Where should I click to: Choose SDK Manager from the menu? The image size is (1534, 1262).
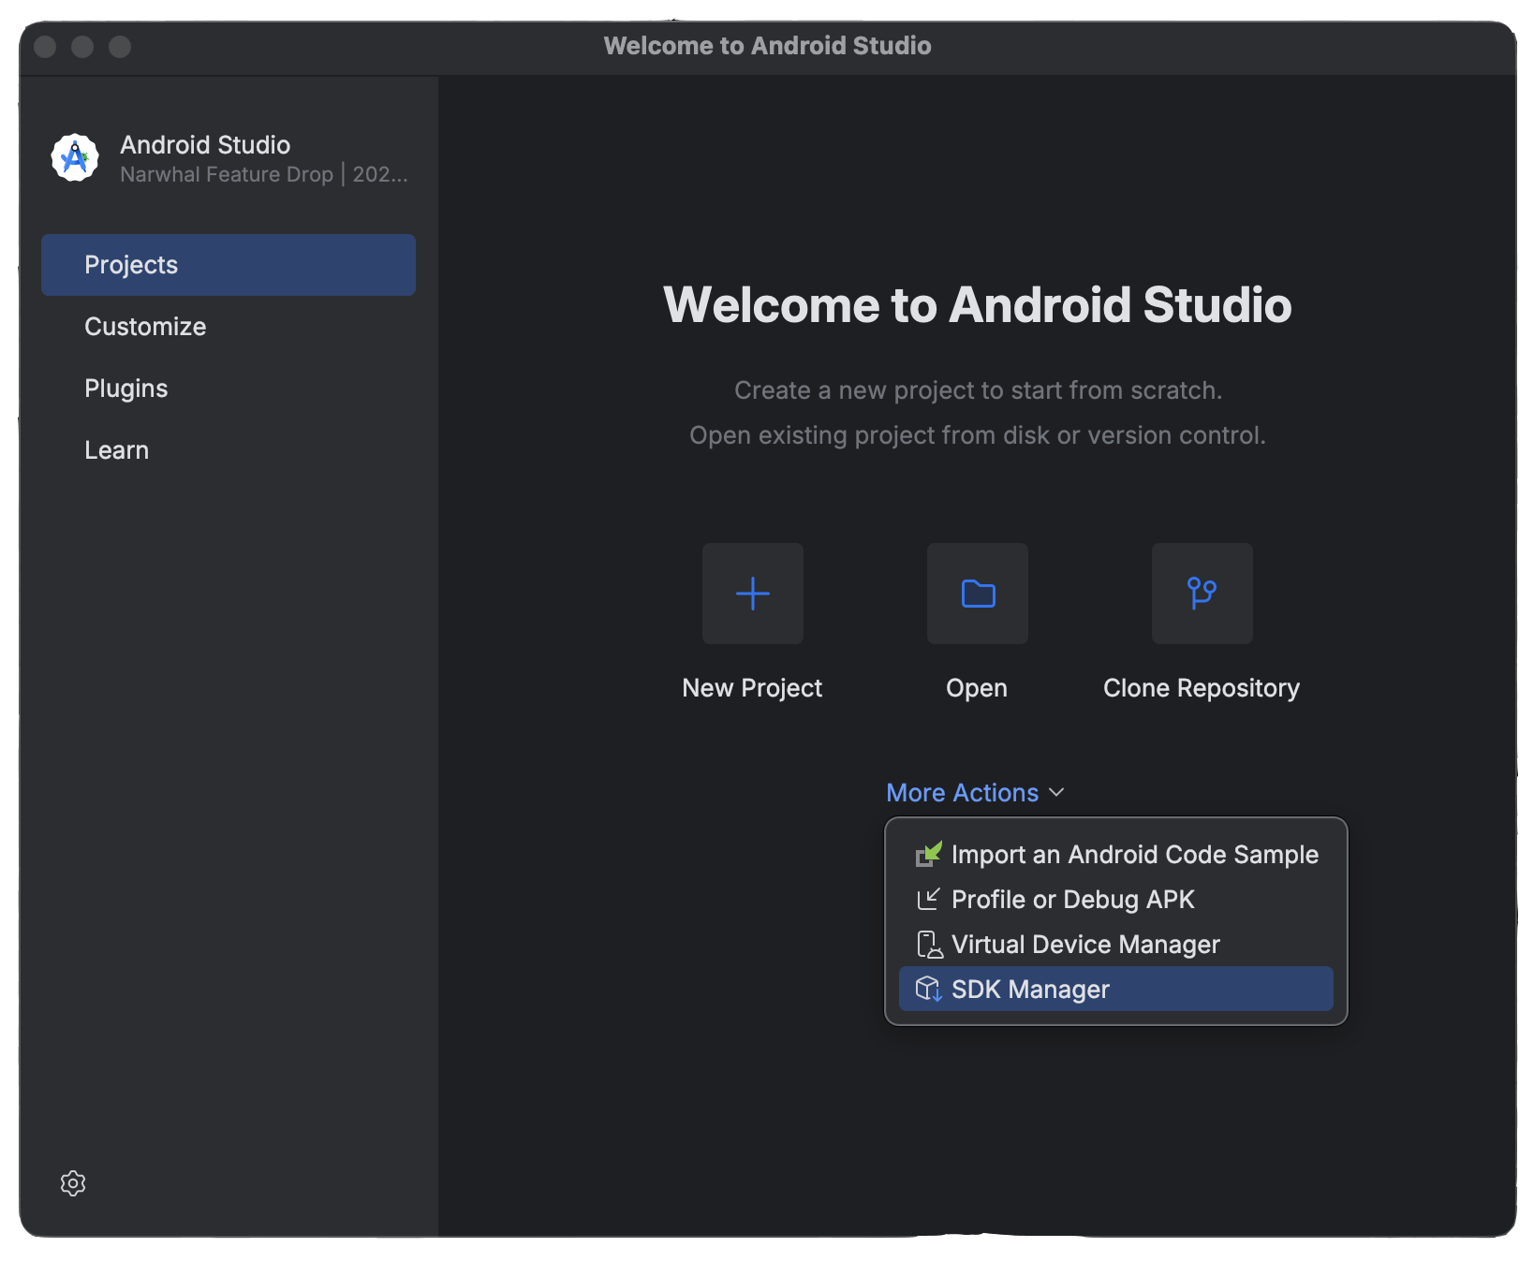click(x=1116, y=989)
